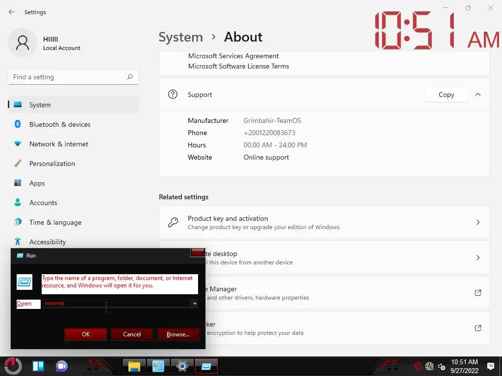Click the System monitor icon in sidebar

tap(18, 105)
